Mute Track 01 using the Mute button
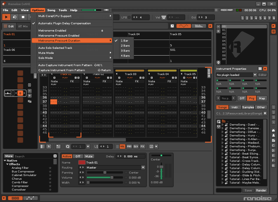This screenshot has height=202, width=278. (89, 156)
